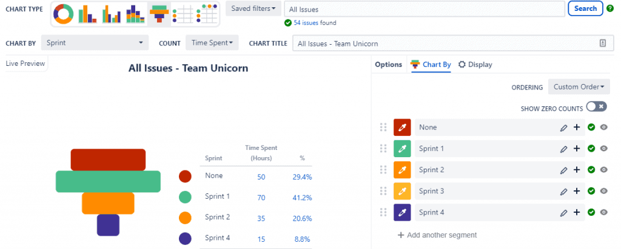The width and height of the screenshot is (621, 249).
Task: Select the donut chart type
Action: point(64,13)
